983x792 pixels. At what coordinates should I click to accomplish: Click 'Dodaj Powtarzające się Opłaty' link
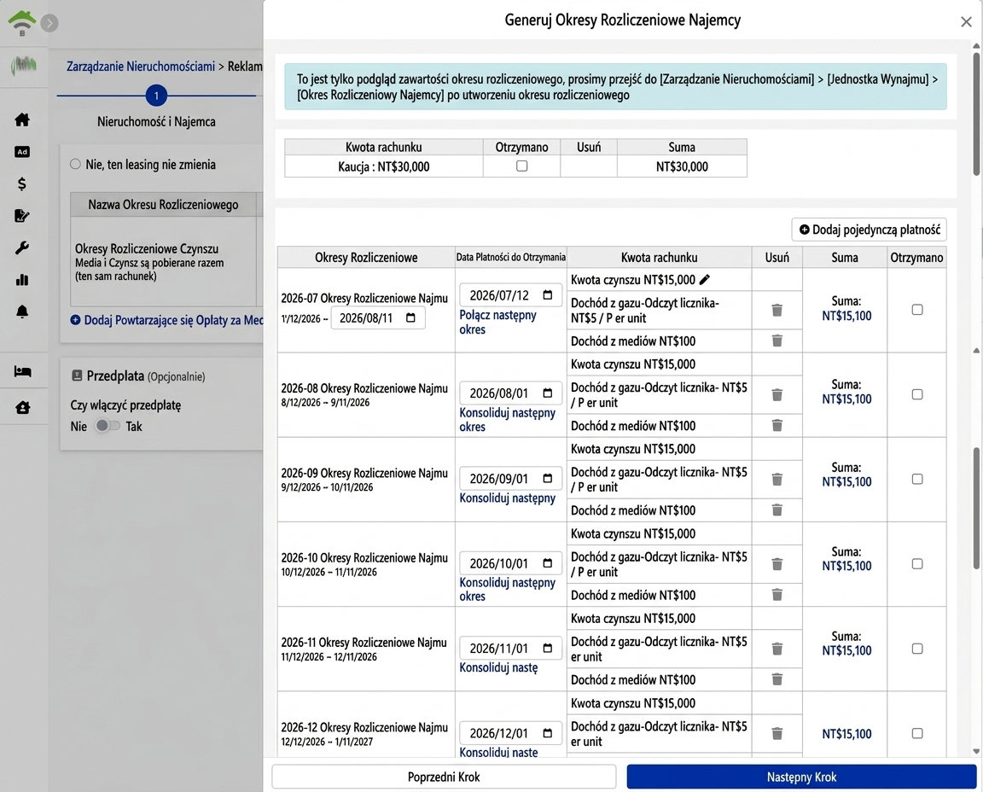click(x=166, y=320)
